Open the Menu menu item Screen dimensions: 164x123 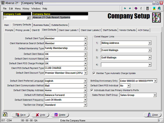click(x=18, y=9)
